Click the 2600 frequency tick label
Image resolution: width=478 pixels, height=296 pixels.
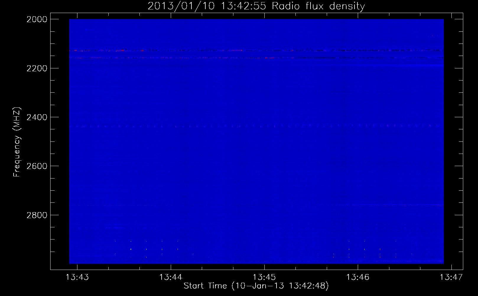37,166
